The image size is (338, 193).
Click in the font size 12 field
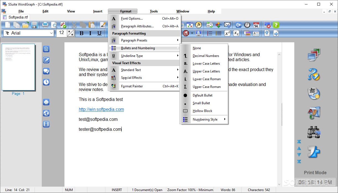(62, 33)
